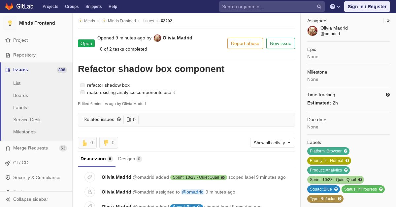Click help icon on Product::Analytics label
396x207 pixels.
point(346,170)
